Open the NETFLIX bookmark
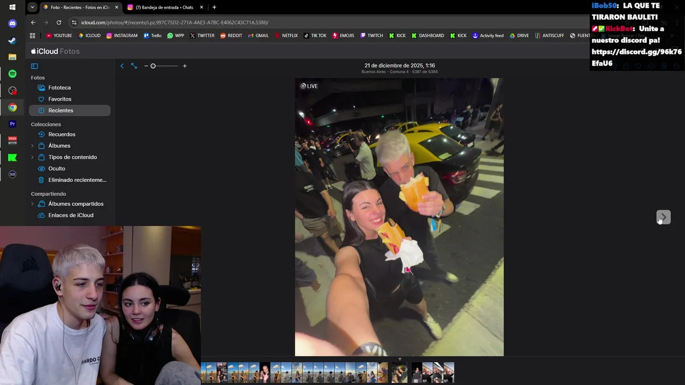Viewport: 685px width, 385px height. 286,36
